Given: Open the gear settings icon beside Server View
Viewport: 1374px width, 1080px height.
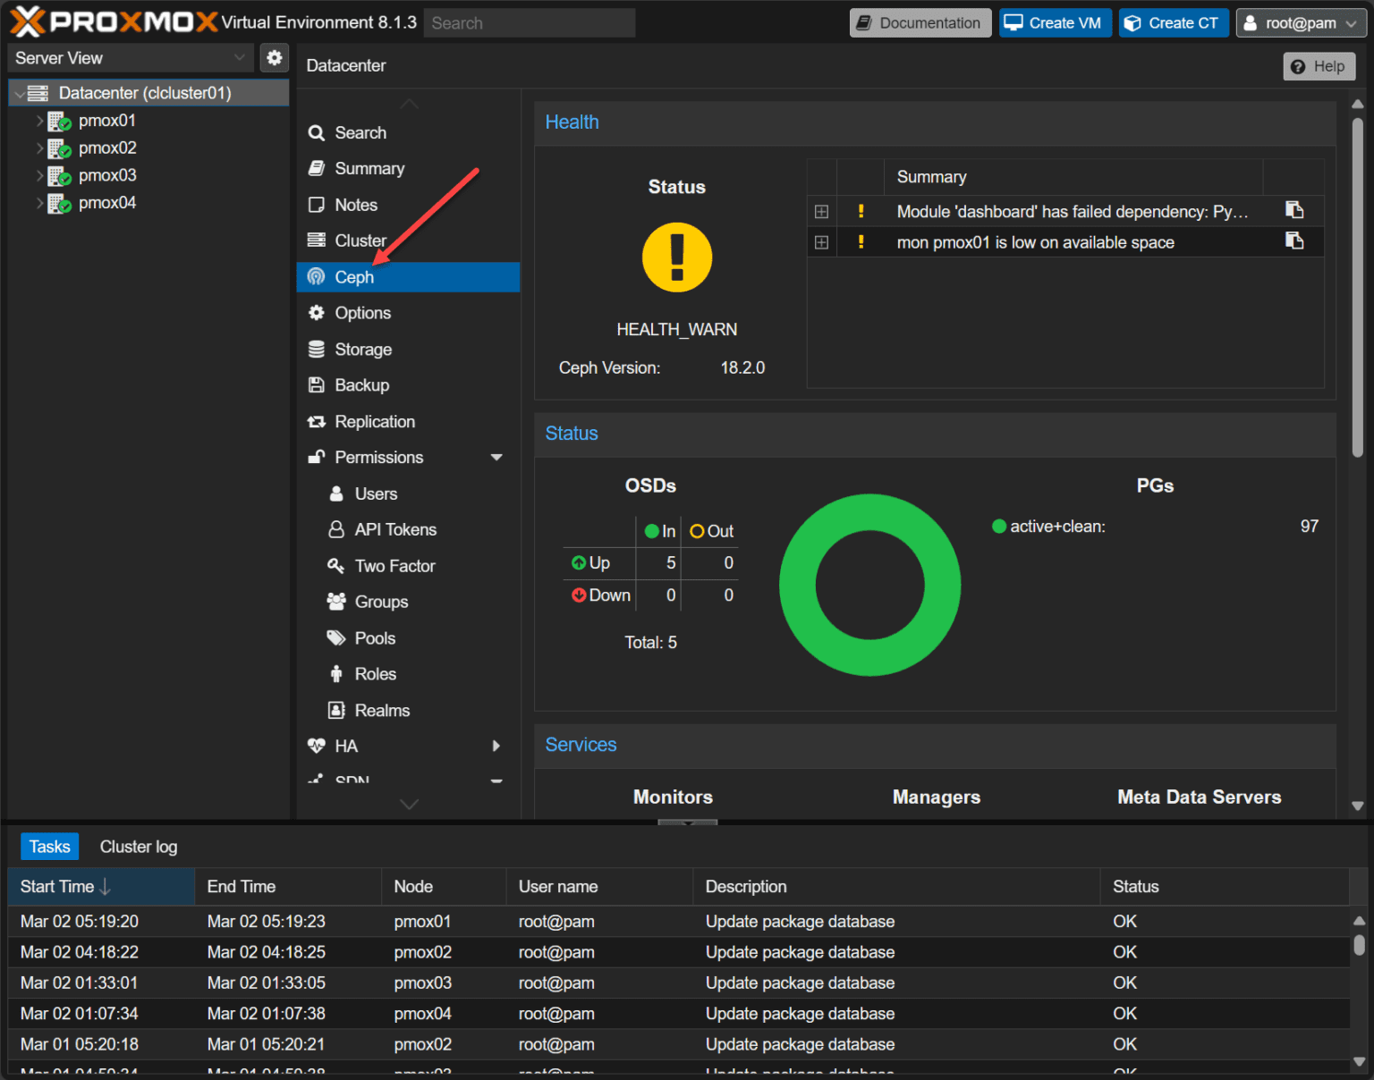Looking at the screenshot, I should (275, 57).
